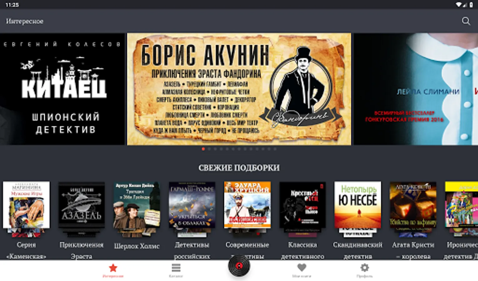Open the Эдуард Хруцкий book cover
Viewport: 478px width, 281px height.
click(247, 205)
